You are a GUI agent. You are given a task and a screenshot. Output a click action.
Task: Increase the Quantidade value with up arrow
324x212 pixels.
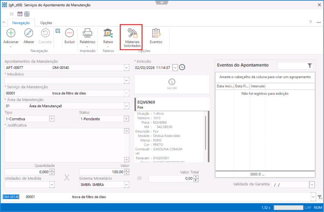(x=52, y=170)
